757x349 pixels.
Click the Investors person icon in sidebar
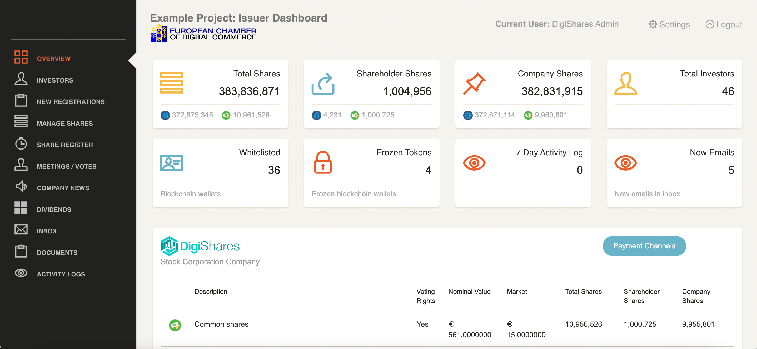(x=21, y=79)
